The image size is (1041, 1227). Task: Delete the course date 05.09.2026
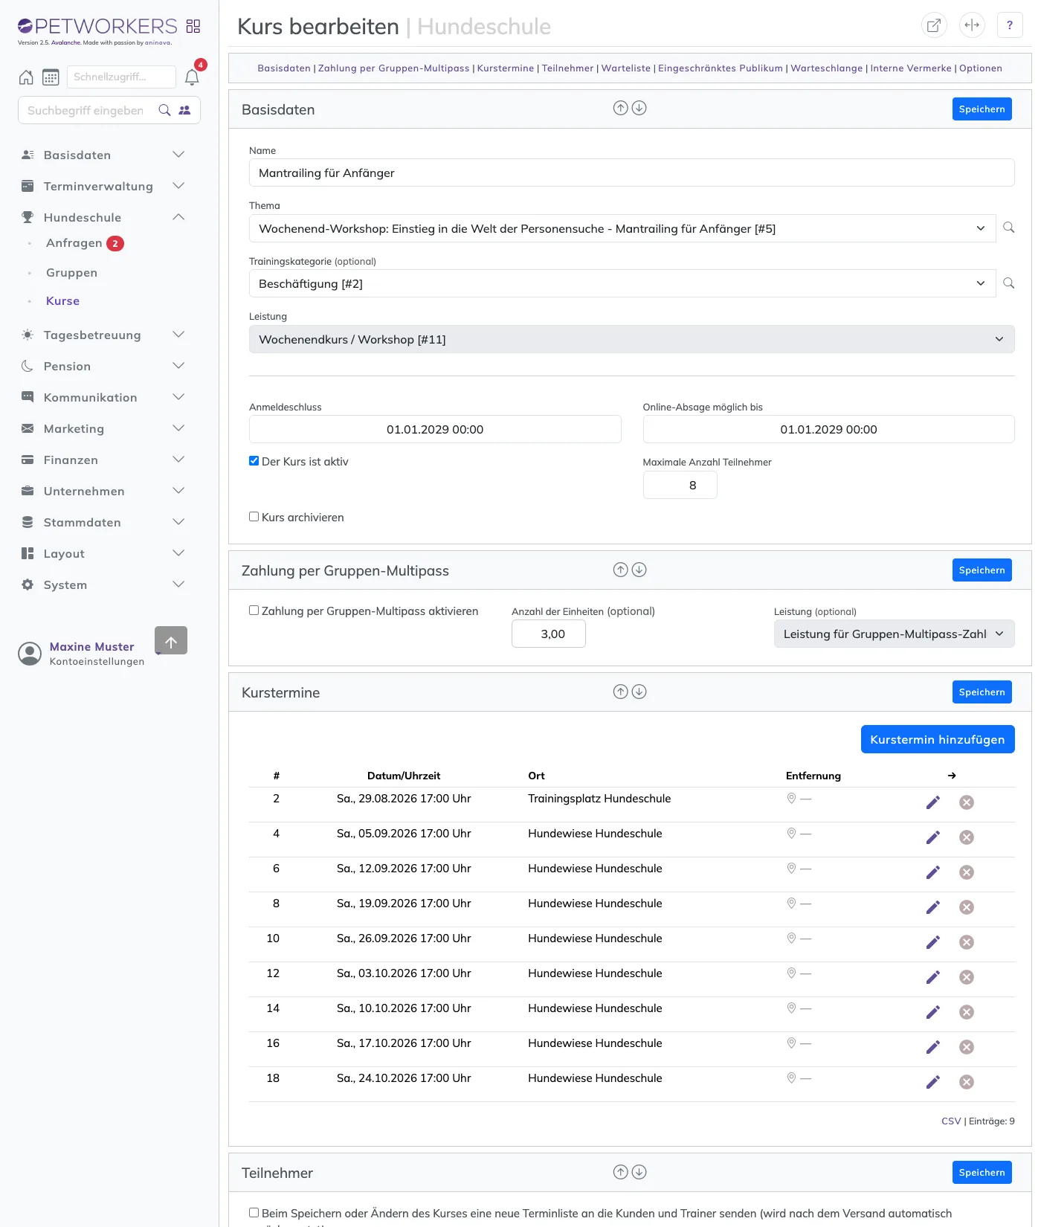tap(967, 837)
